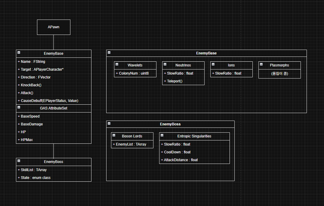Select 'CoolDown : float' attribute
The width and height of the screenshot is (324, 206).
[194, 152]
